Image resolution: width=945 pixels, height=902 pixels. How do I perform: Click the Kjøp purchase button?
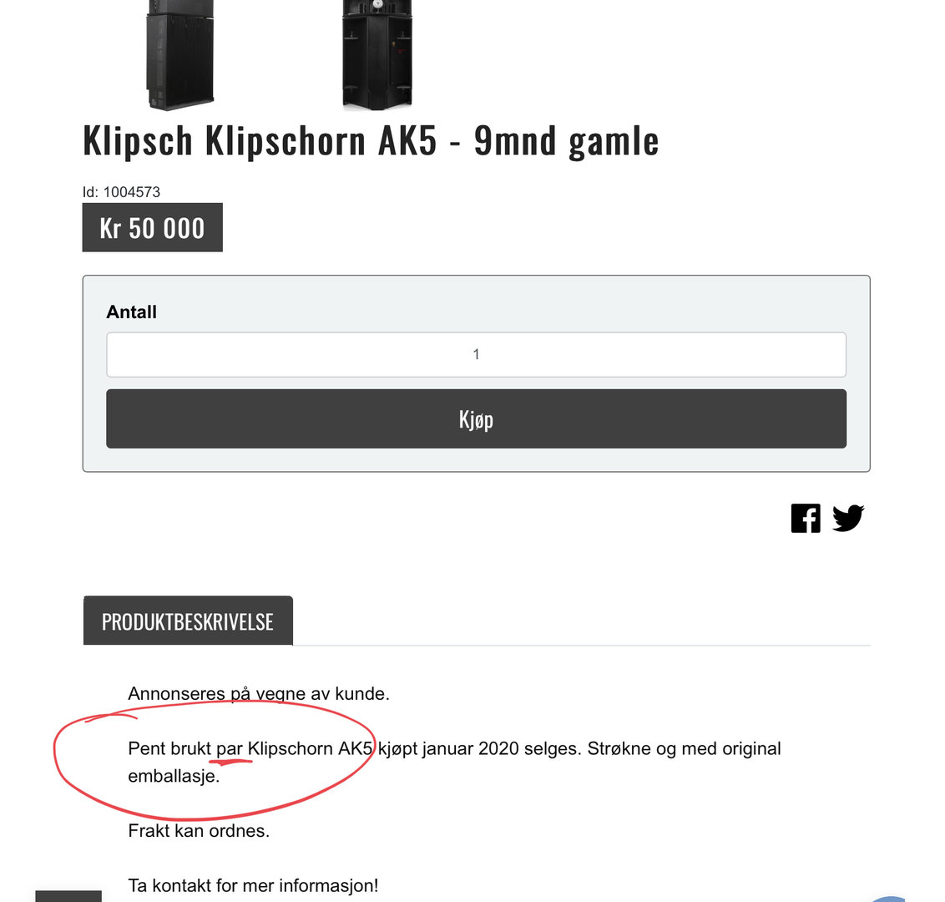click(476, 418)
